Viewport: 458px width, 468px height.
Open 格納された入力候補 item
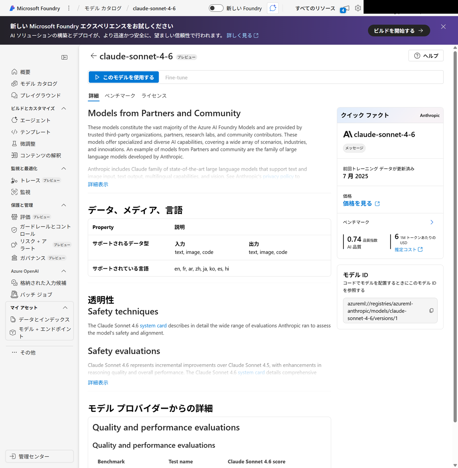point(39,283)
